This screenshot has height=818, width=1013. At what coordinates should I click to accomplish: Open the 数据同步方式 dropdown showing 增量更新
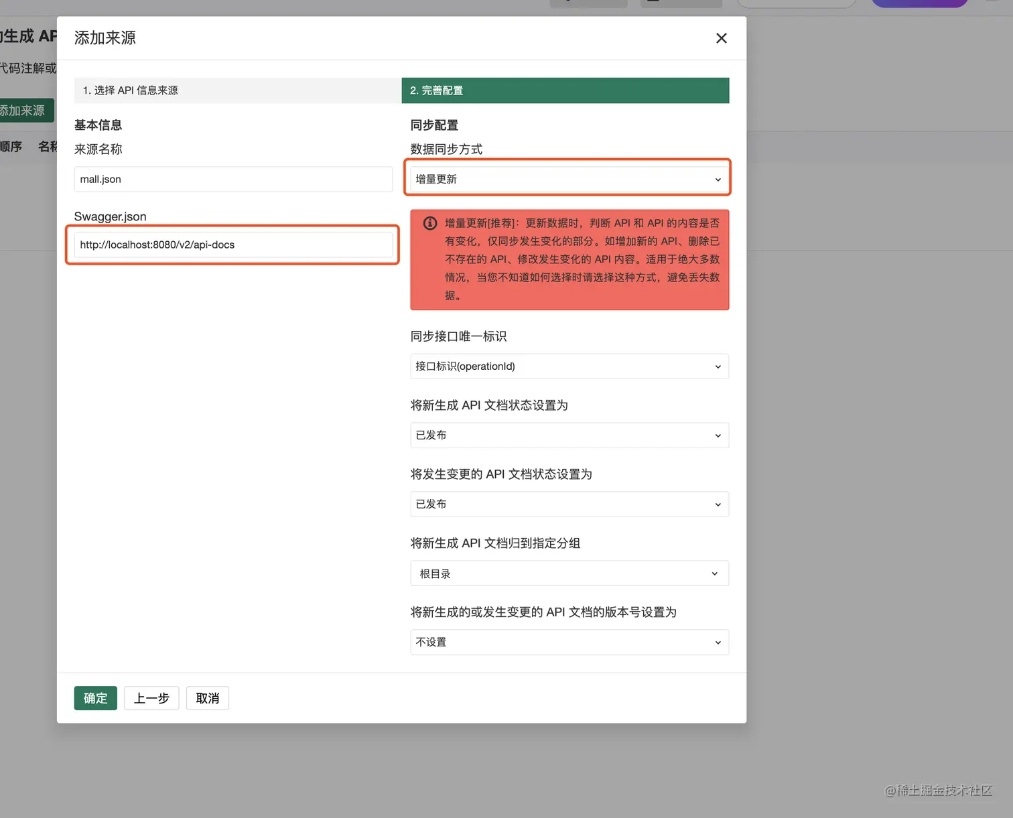pos(569,179)
